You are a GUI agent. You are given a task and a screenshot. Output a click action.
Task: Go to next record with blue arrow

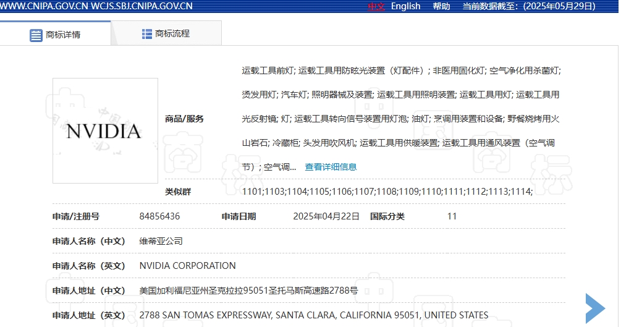[x=595, y=308]
